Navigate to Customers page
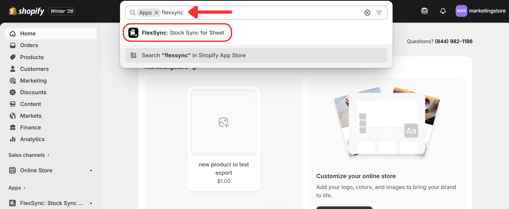Viewport: 509px width, 209px height. tap(34, 69)
